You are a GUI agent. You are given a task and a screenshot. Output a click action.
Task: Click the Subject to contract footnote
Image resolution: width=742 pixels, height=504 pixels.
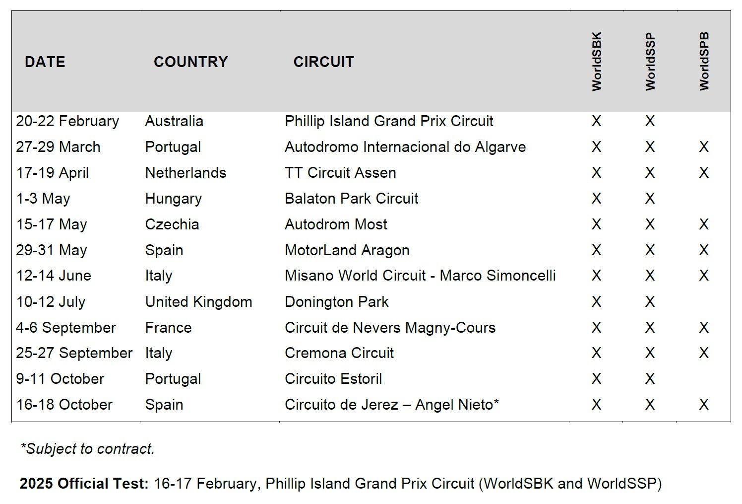click(88, 449)
